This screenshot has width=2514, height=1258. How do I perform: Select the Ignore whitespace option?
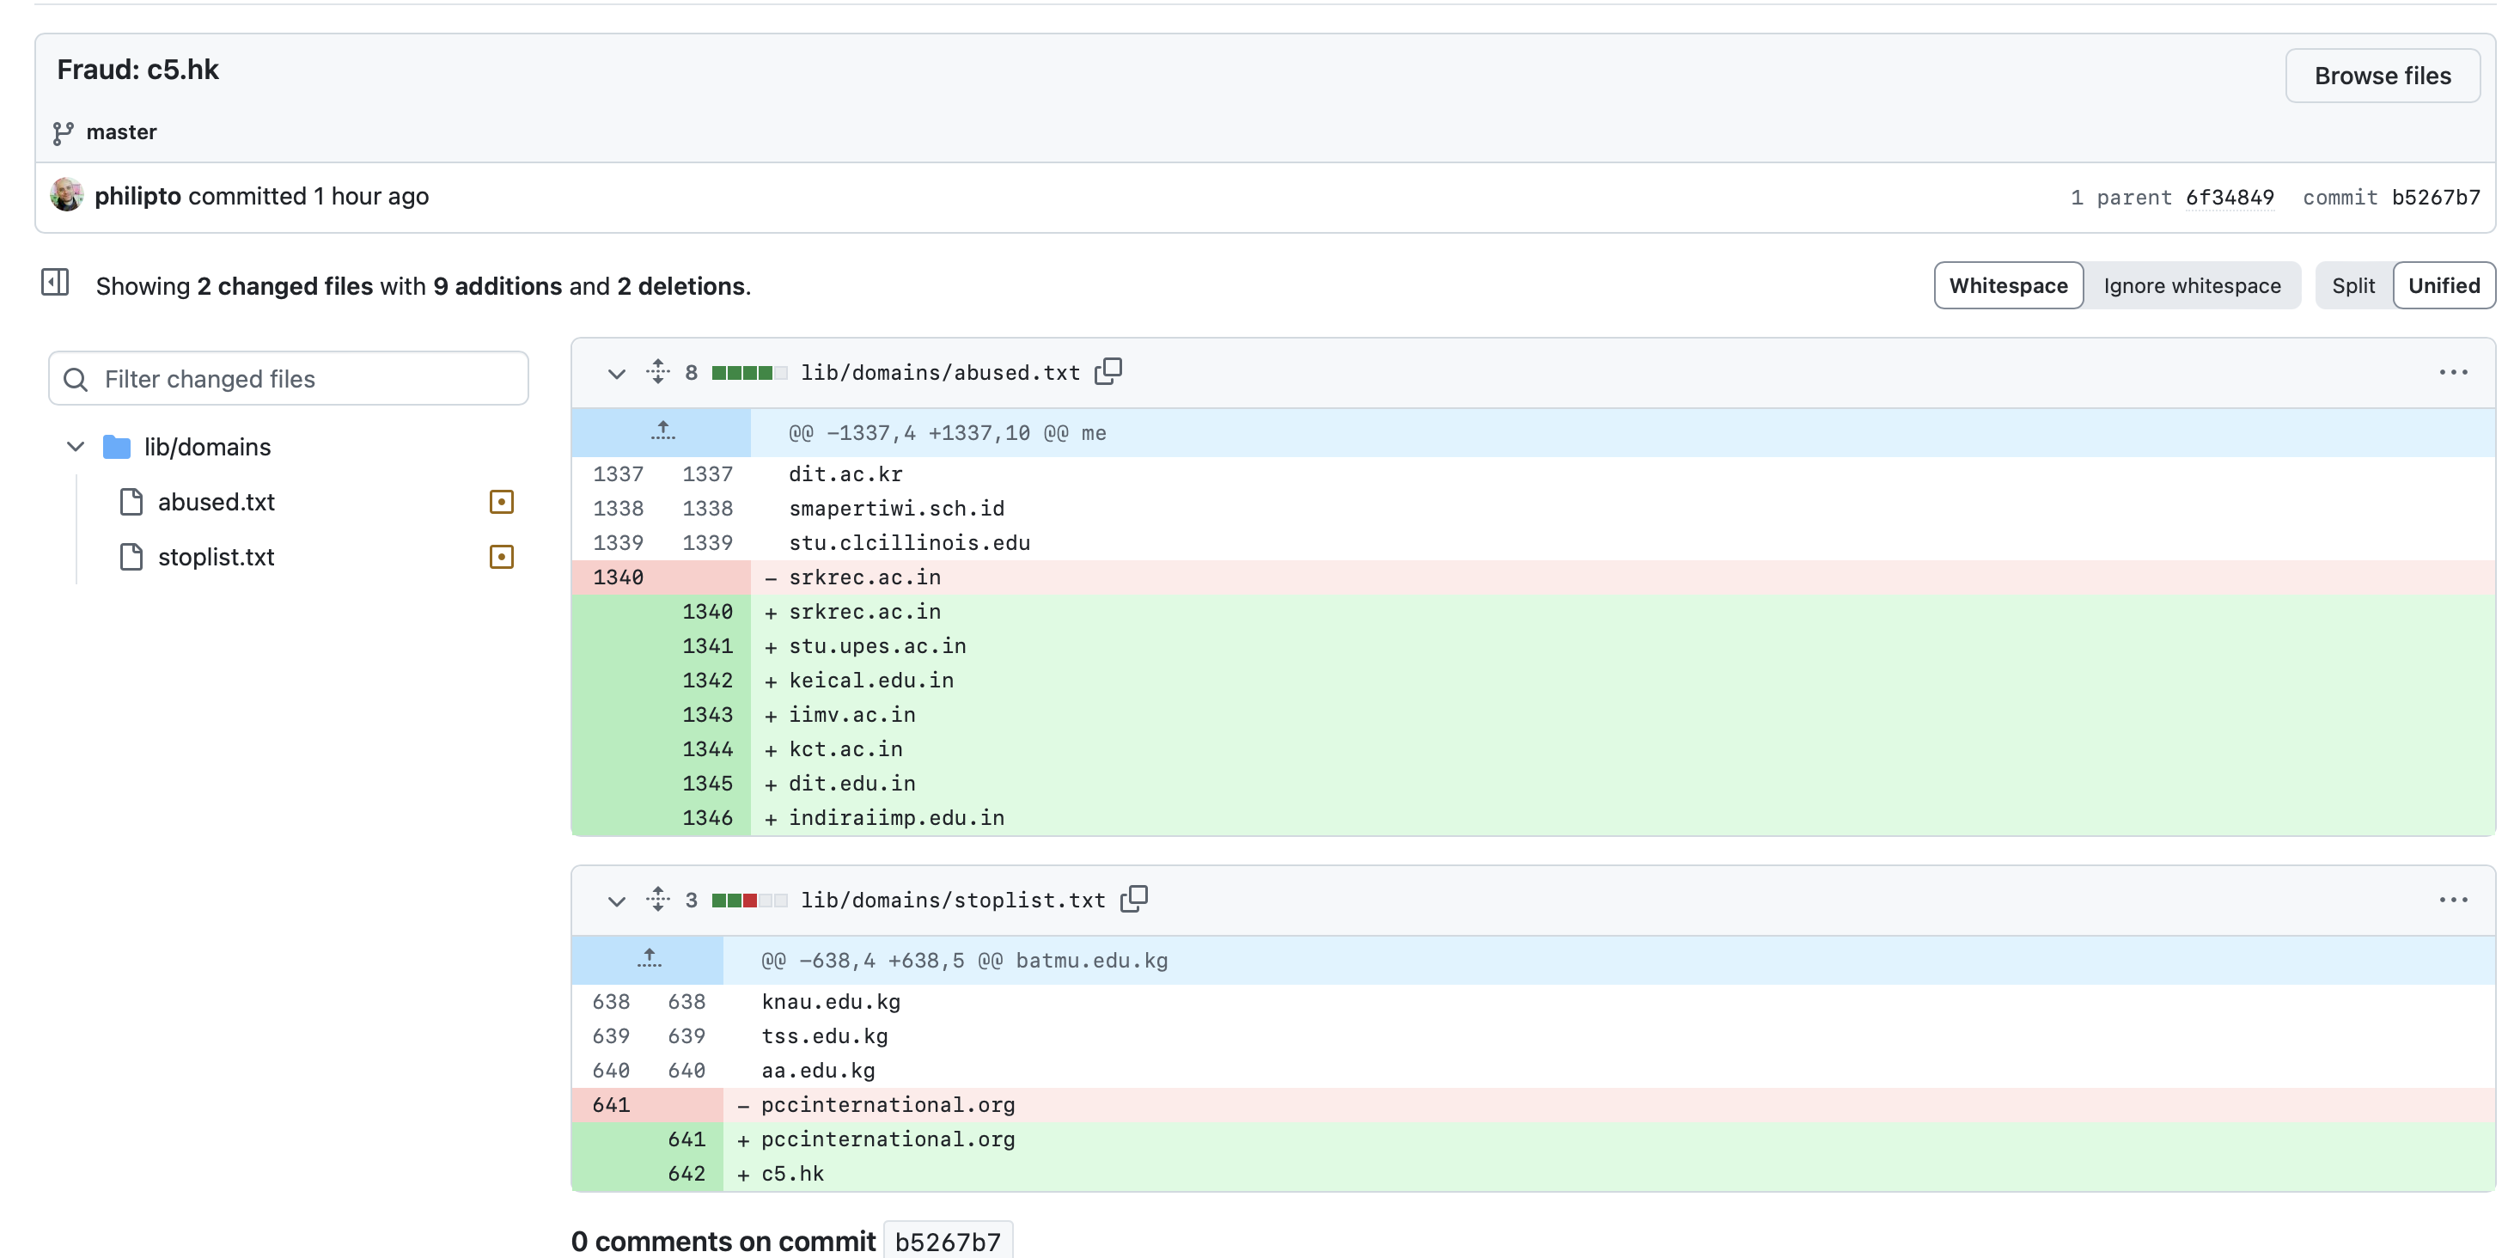tap(2192, 285)
